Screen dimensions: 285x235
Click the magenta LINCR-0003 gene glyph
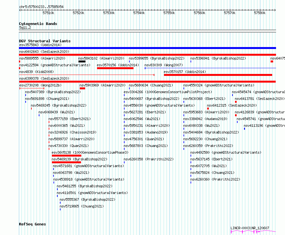[x=253, y=231]
